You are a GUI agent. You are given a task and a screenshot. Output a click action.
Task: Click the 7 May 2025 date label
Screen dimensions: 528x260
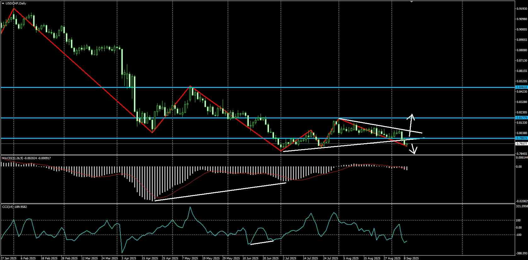190,258
